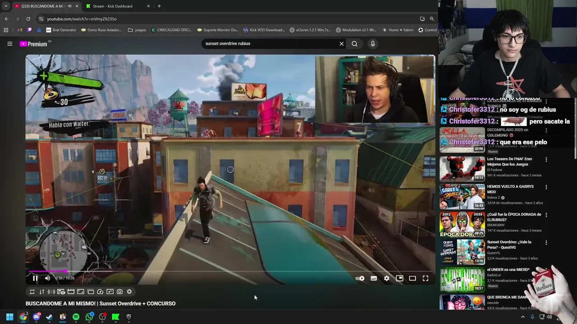
Task: Open options for HEMOS VUELTO A GARRYS MOD
Action: (546, 187)
